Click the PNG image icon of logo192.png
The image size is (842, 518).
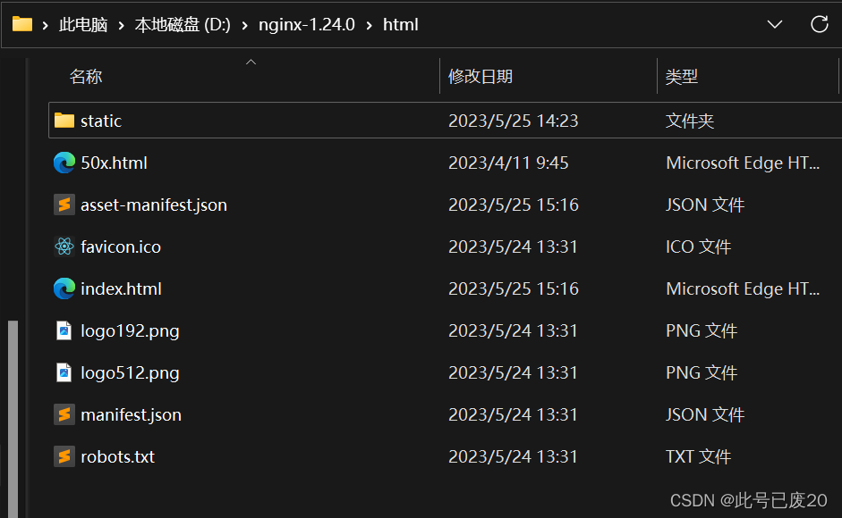click(x=63, y=330)
